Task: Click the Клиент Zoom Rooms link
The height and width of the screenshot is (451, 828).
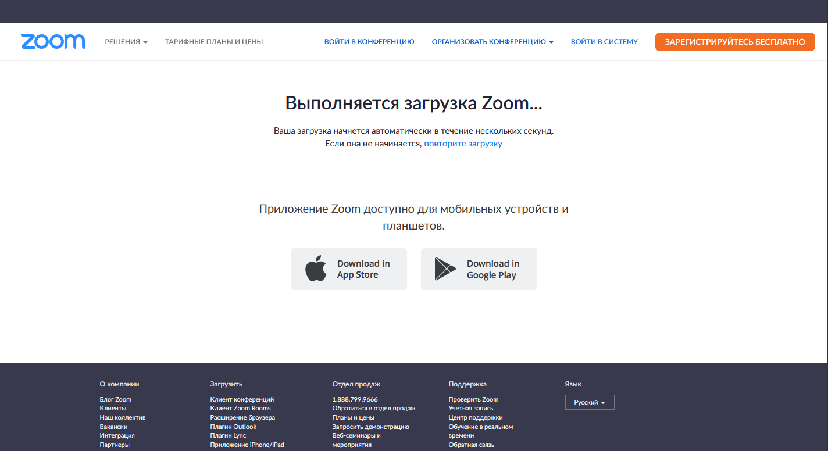Action: coord(240,409)
